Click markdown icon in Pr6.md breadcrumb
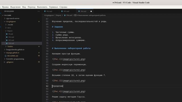182x102 pixels. (x=65, y=15)
